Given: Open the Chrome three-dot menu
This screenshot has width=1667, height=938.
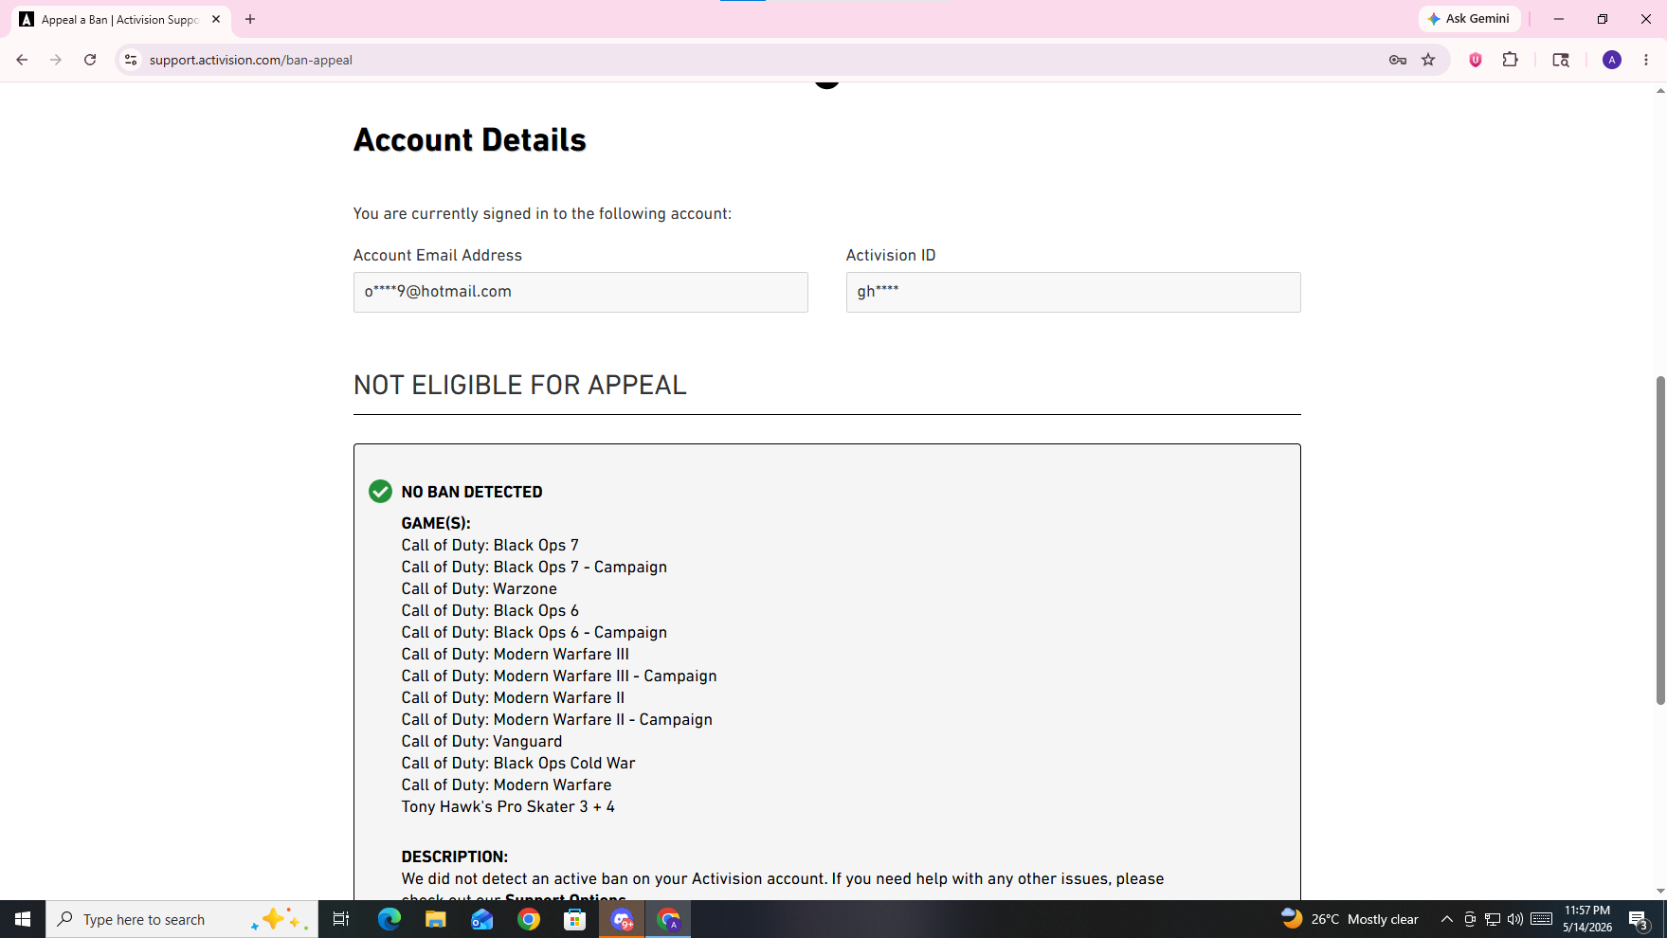Looking at the screenshot, I should (x=1646, y=60).
